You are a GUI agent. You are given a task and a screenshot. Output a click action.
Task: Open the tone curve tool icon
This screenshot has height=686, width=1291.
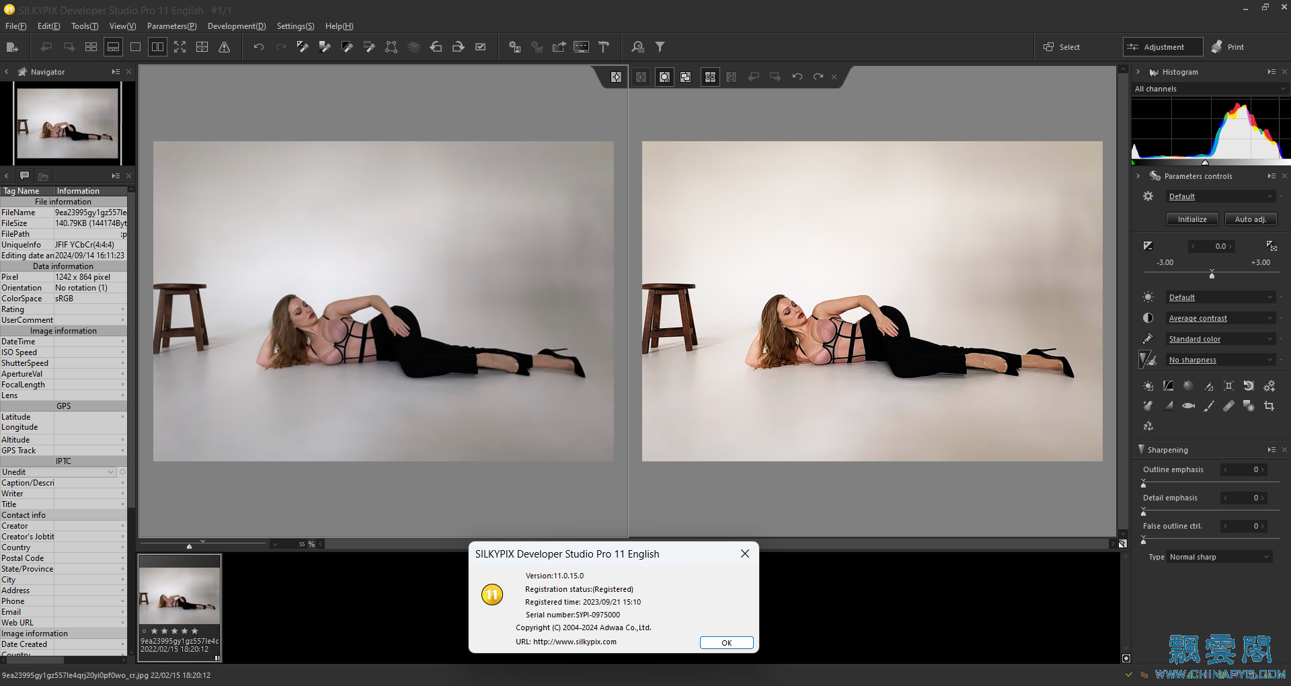1168,386
